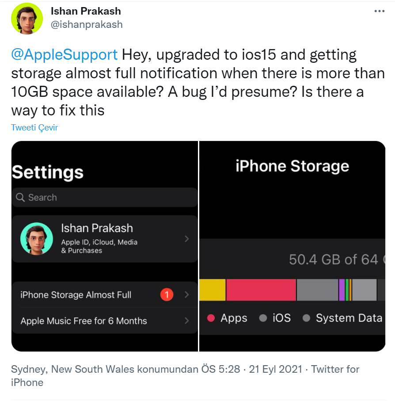395x401 pixels.
Task: Click the Search field in Settings screenshot
Action: (x=105, y=198)
